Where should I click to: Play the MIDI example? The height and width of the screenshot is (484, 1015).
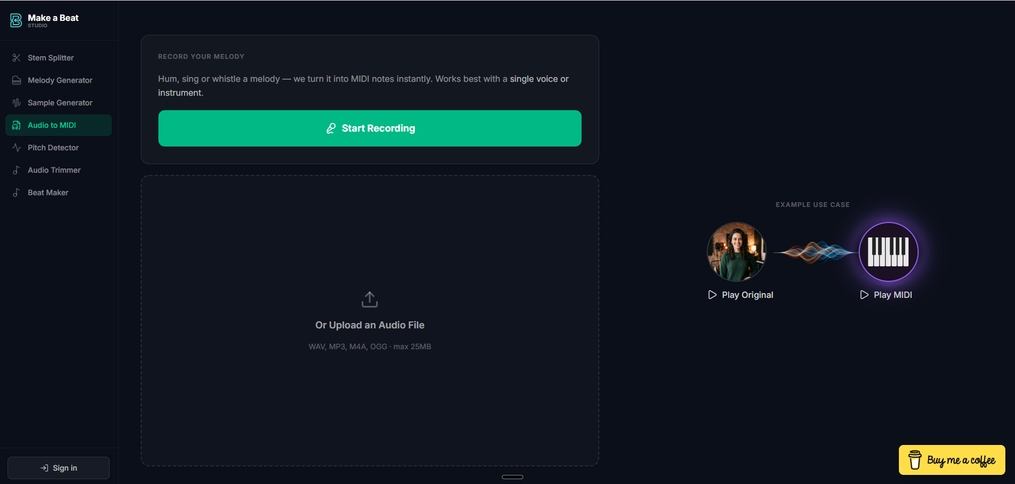pos(886,295)
